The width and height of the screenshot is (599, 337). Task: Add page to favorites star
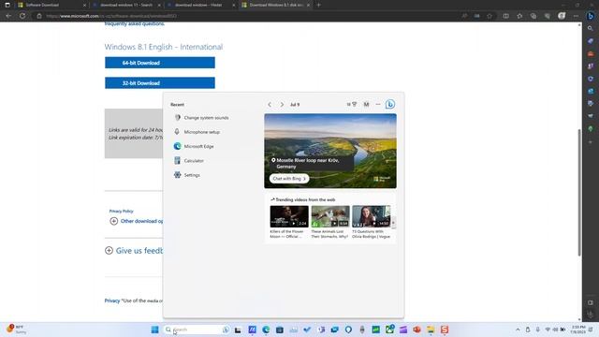tap(489, 16)
